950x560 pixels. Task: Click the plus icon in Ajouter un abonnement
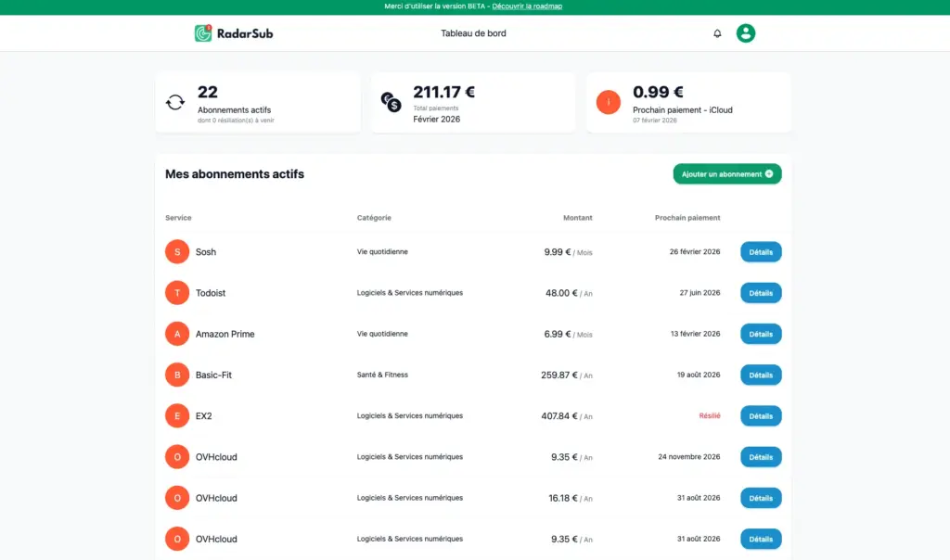tap(771, 173)
